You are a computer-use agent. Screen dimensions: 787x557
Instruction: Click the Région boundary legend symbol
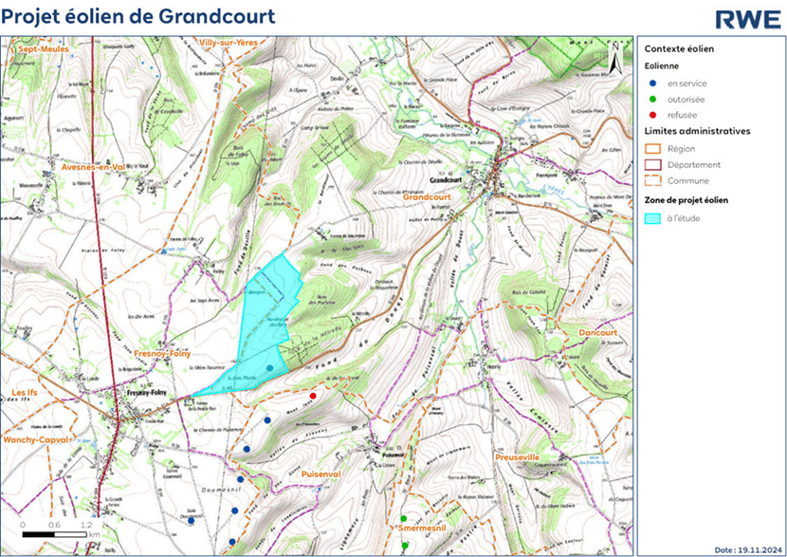pos(652,148)
